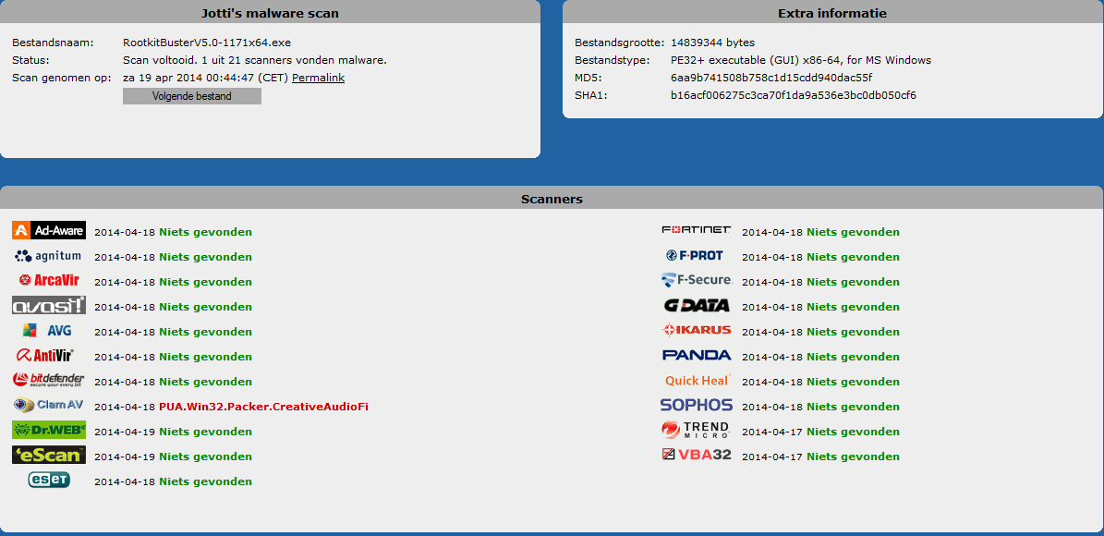Click the Quick Heal scanner logo
Viewport: 1104px width, 536px height.
(697, 381)
